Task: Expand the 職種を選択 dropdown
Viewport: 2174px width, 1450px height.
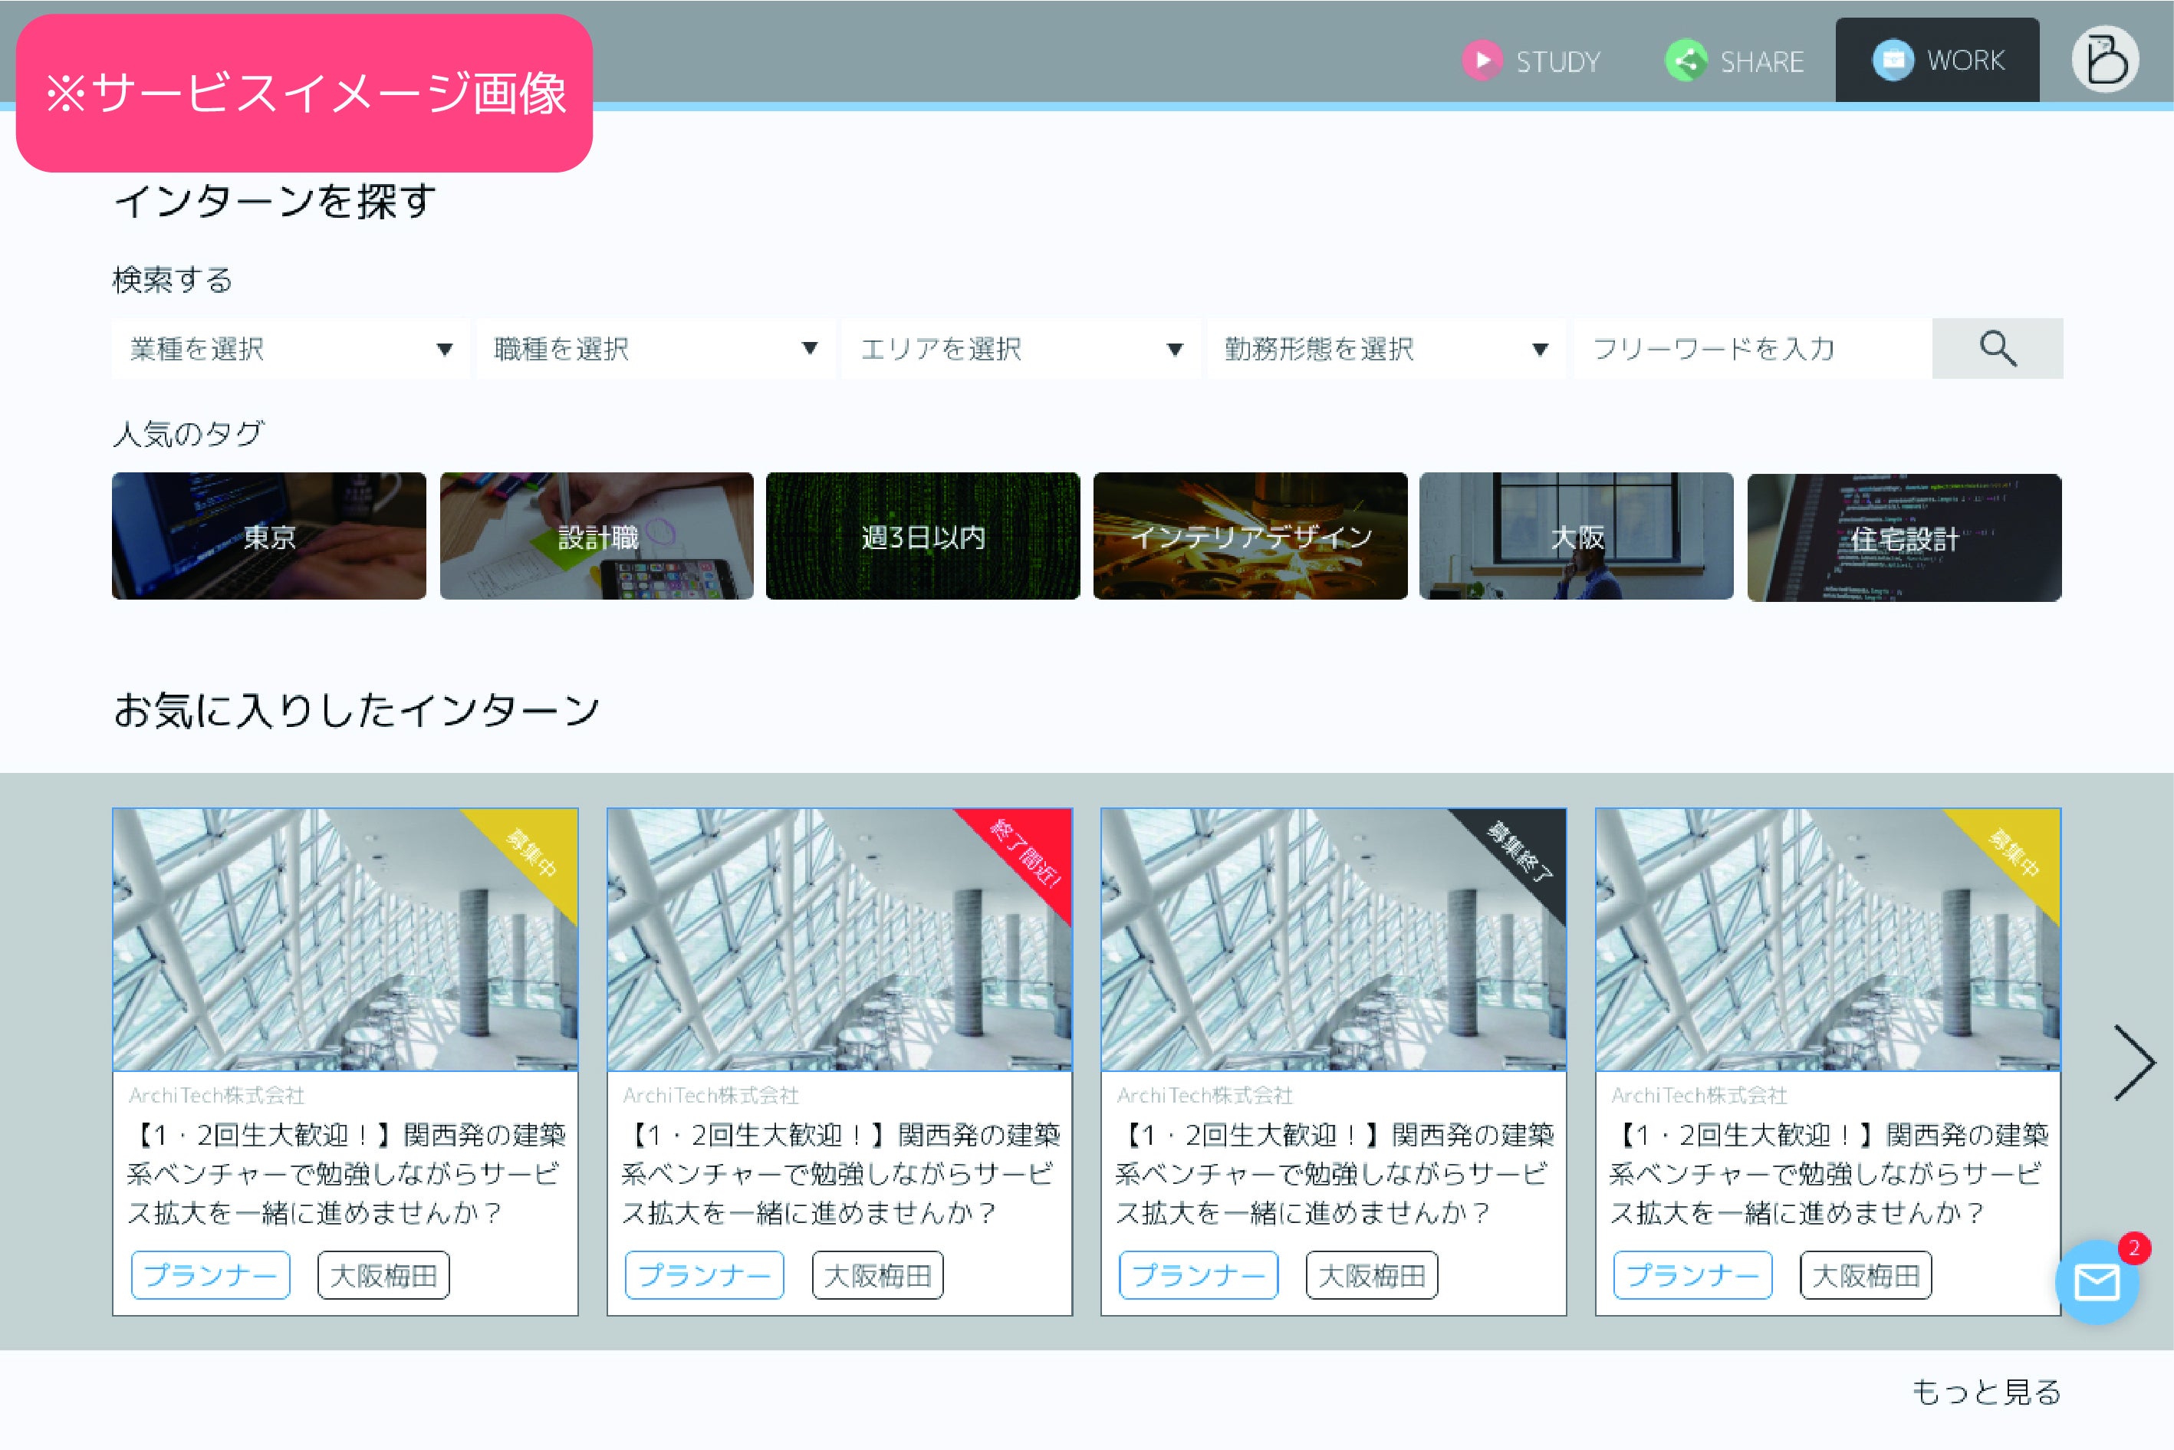Action: point(655,349)
